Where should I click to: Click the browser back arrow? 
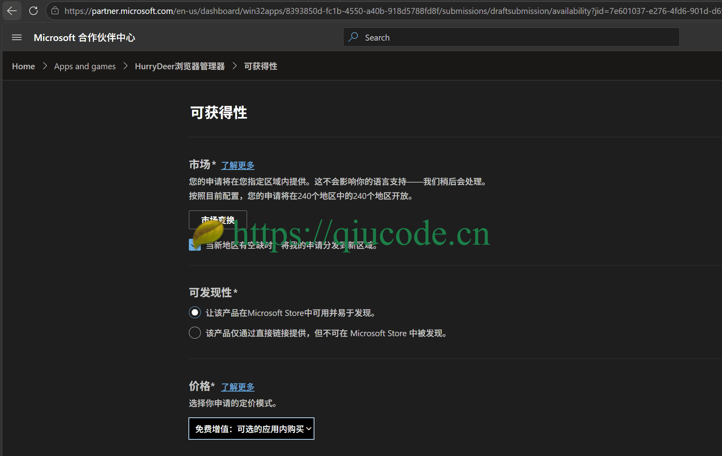click(12, 11)
